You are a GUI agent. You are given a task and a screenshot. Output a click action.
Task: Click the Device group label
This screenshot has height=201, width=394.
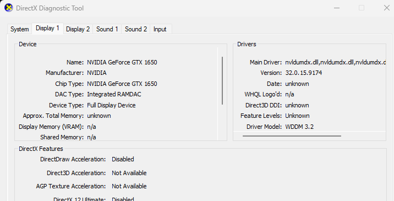[28, 44]
